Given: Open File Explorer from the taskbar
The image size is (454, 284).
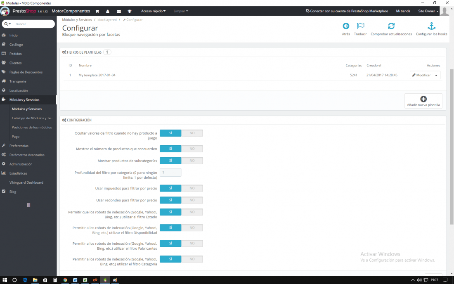Looking at the screenshot, I should (35, 280).
